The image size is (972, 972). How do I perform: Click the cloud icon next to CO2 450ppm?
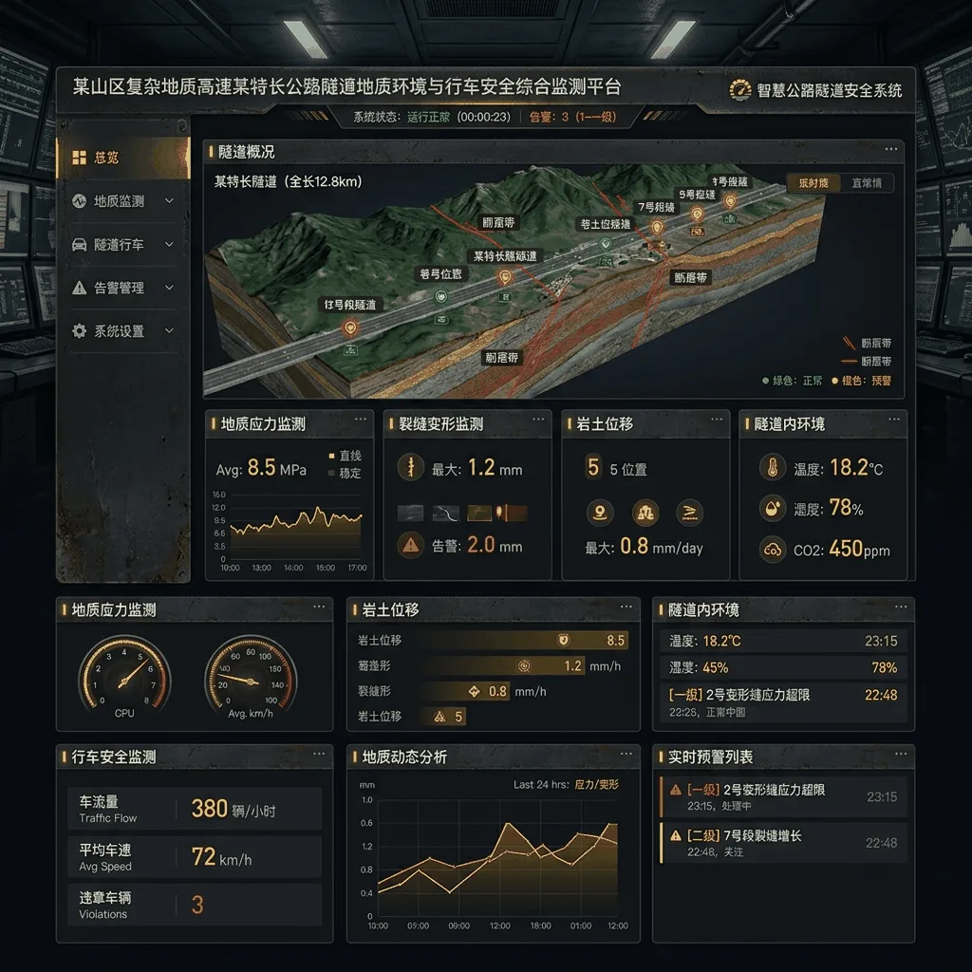coord(773,550)
